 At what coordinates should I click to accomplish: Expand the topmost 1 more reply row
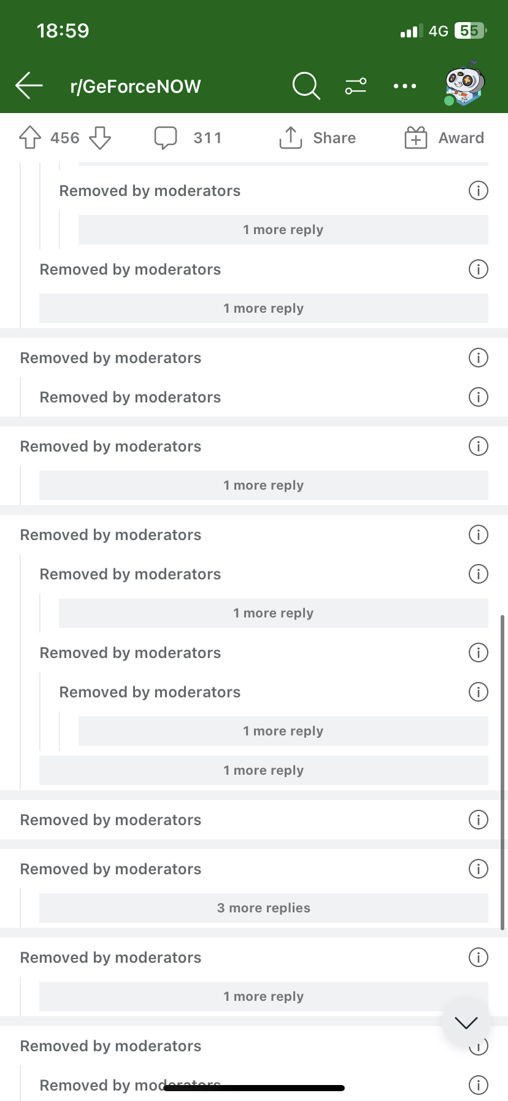[283, 230]
